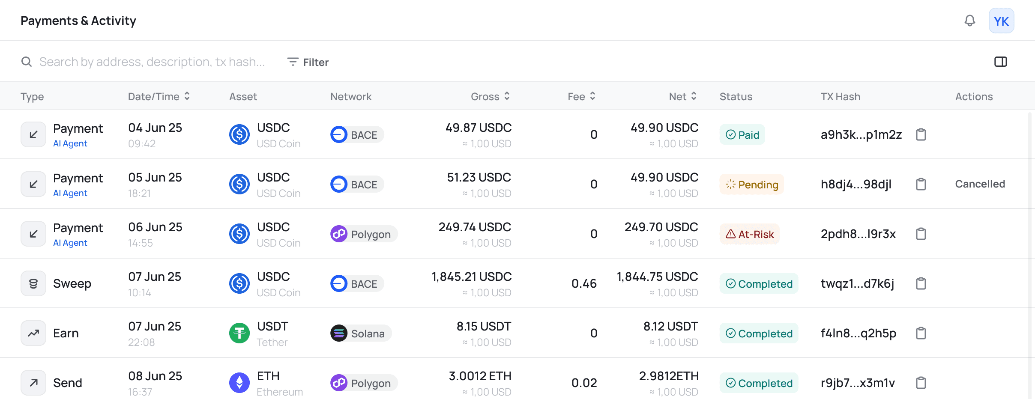1035x399 pixels.
Task: Click the Tether USDT icon in the Earn row
Action: click(x=240, y=333)
